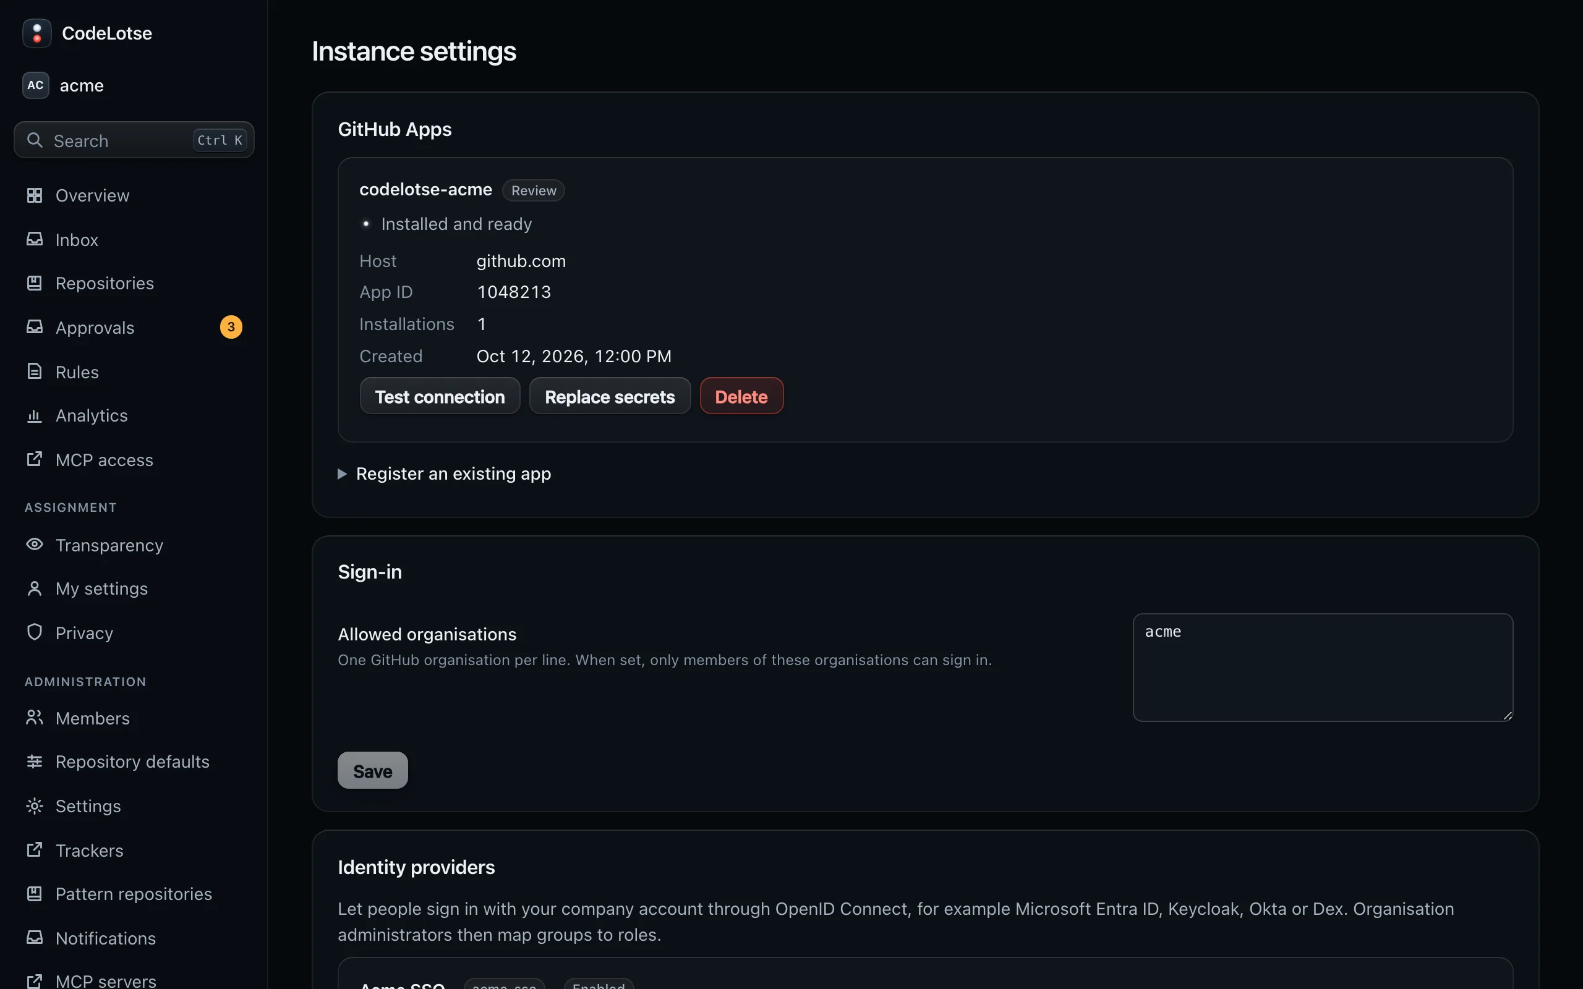Open Analytics from sidebar
This screenshot has width=1583, height=989.
click(134, 415)
